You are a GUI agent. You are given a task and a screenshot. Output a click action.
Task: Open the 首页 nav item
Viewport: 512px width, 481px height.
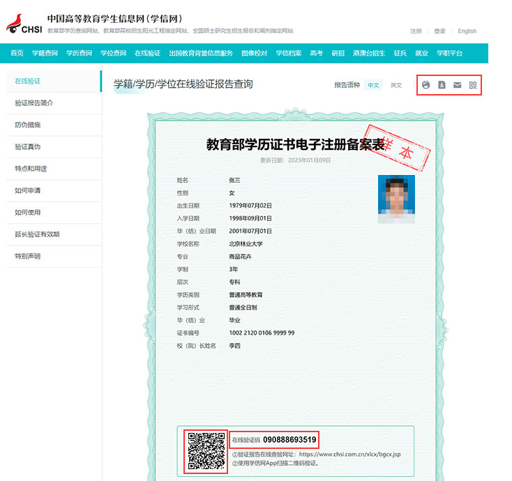[x=17, y=53]
